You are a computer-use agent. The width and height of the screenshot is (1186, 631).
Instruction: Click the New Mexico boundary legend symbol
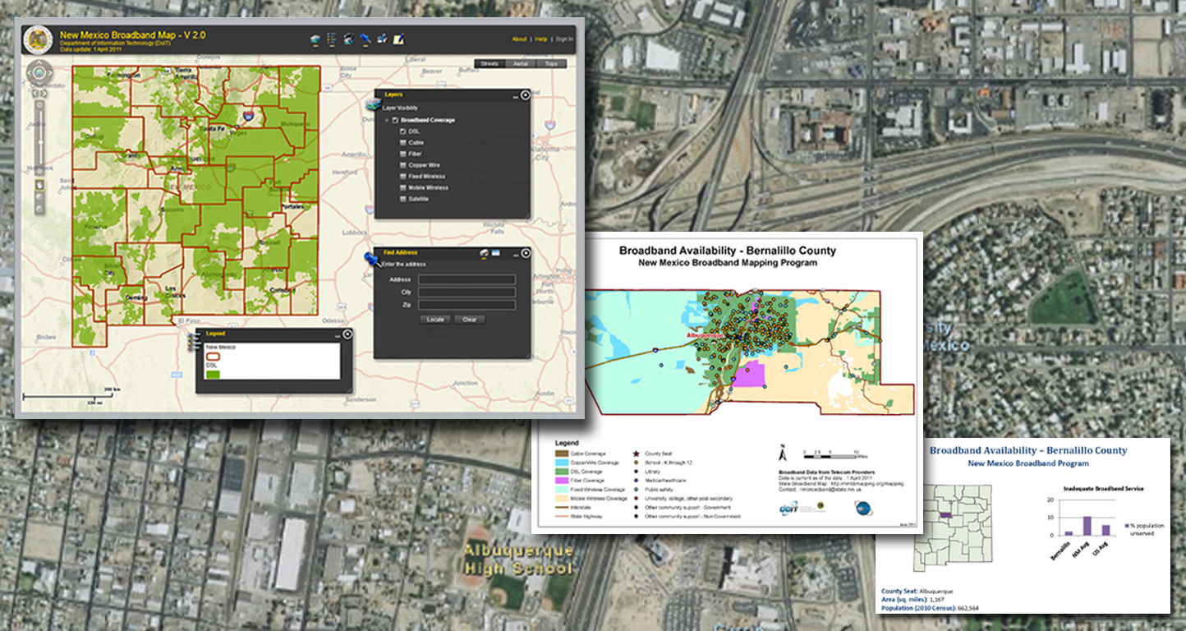click(x=213, y=357)
